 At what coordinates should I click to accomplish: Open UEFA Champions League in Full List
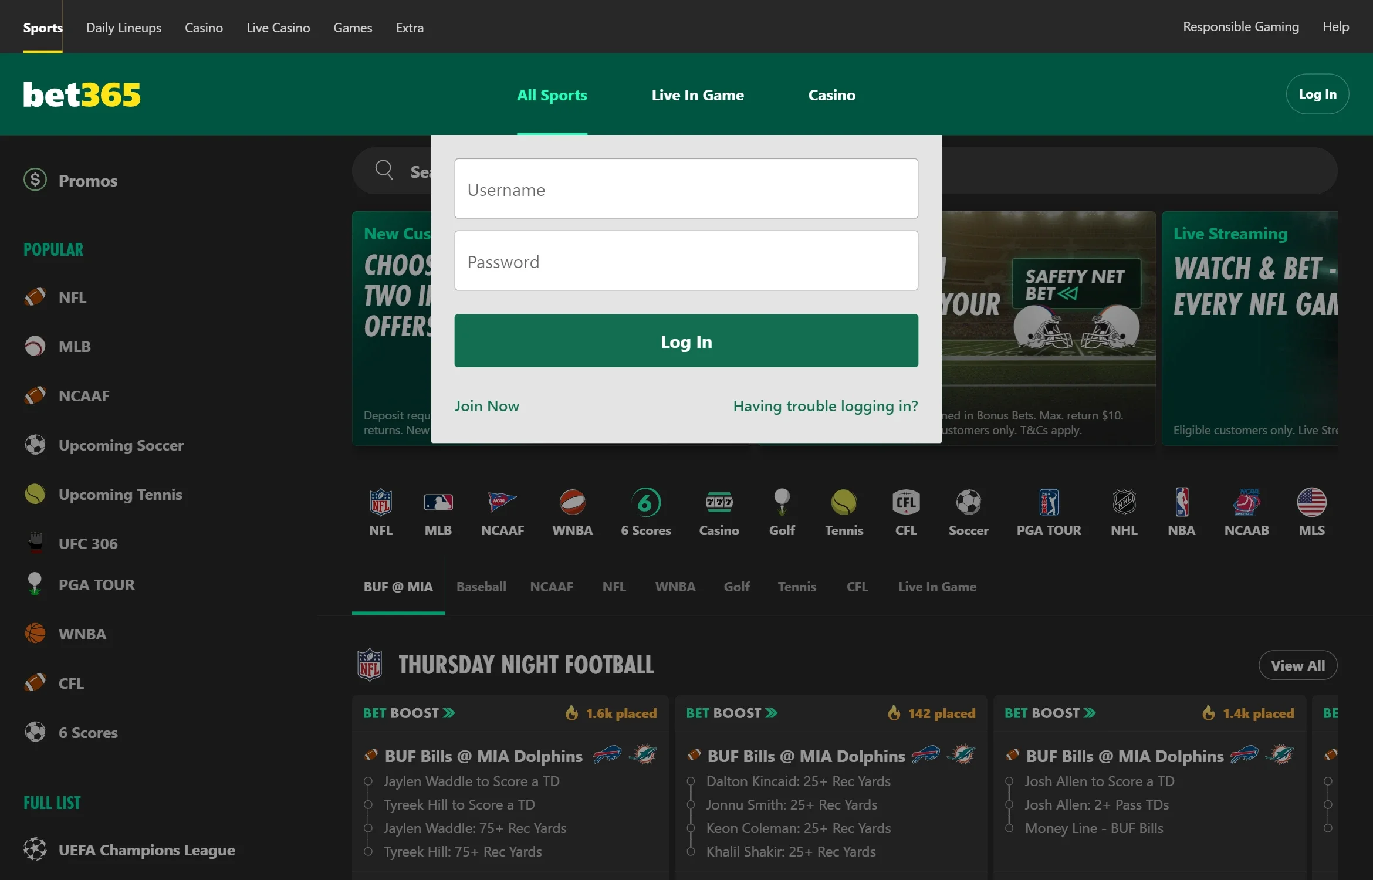click(129, 850)
